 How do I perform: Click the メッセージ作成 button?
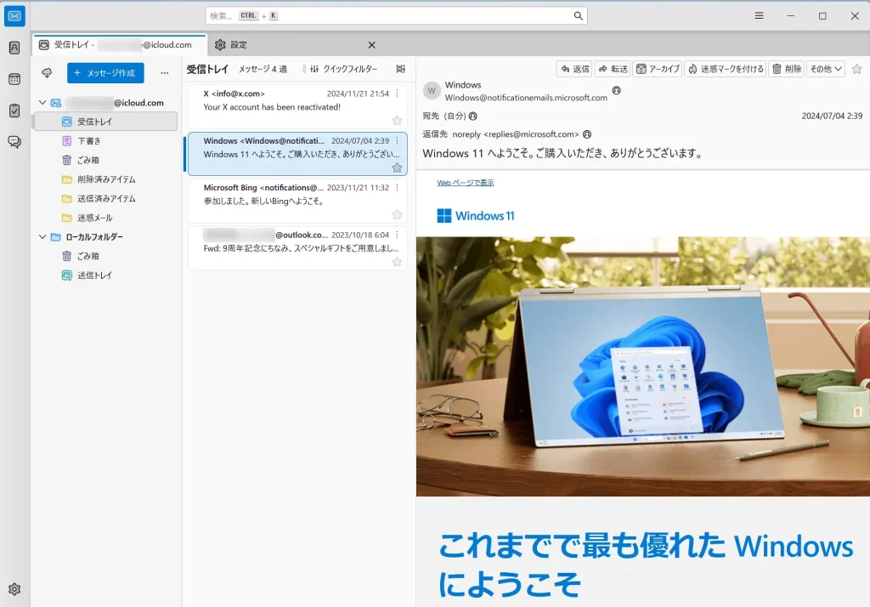(105, 73)
